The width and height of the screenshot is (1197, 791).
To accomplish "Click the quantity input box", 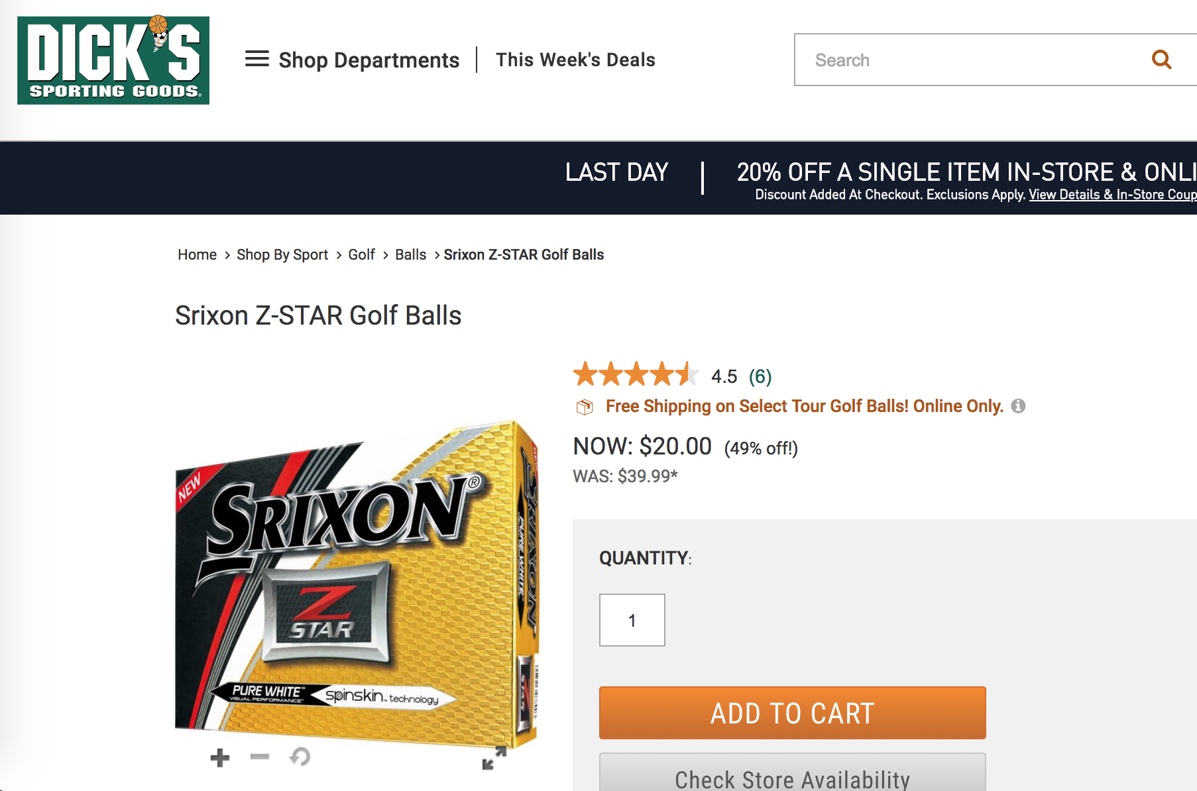I will (x=632, y=620).
